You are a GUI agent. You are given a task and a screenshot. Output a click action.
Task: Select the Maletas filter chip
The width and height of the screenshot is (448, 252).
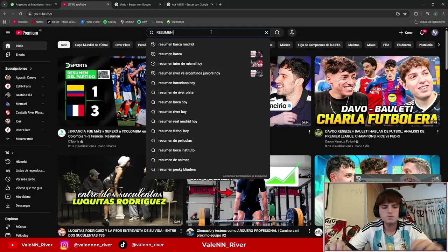click(x=354, y=45)
